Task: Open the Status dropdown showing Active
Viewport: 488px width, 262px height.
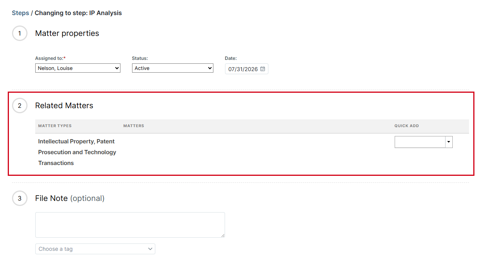Action: point(173,68)
